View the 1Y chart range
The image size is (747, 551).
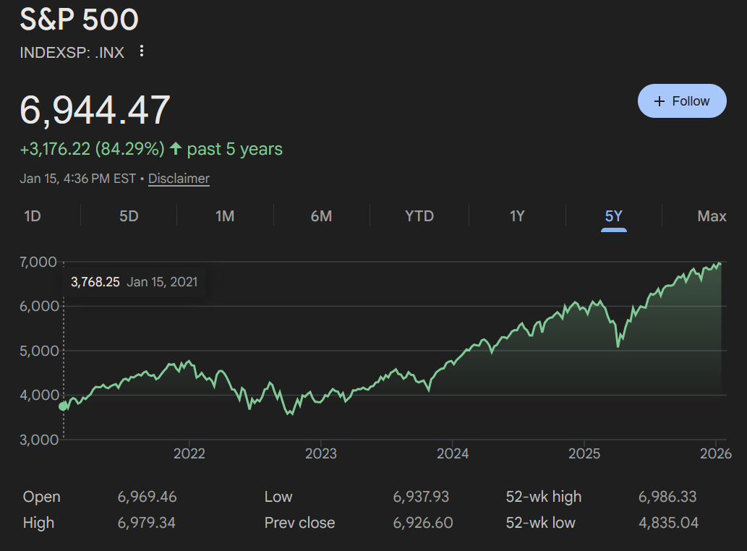[517, 216]
